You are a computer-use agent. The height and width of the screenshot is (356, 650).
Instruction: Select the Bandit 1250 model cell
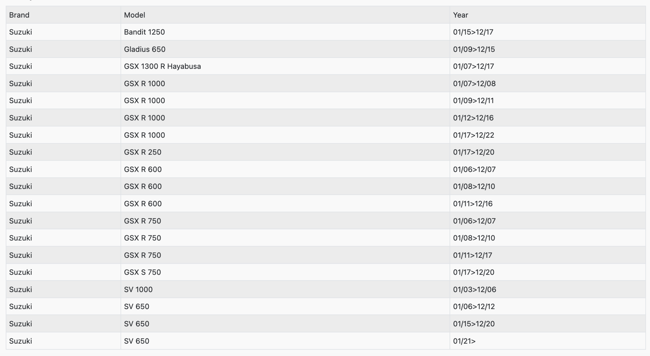[144, 32]
